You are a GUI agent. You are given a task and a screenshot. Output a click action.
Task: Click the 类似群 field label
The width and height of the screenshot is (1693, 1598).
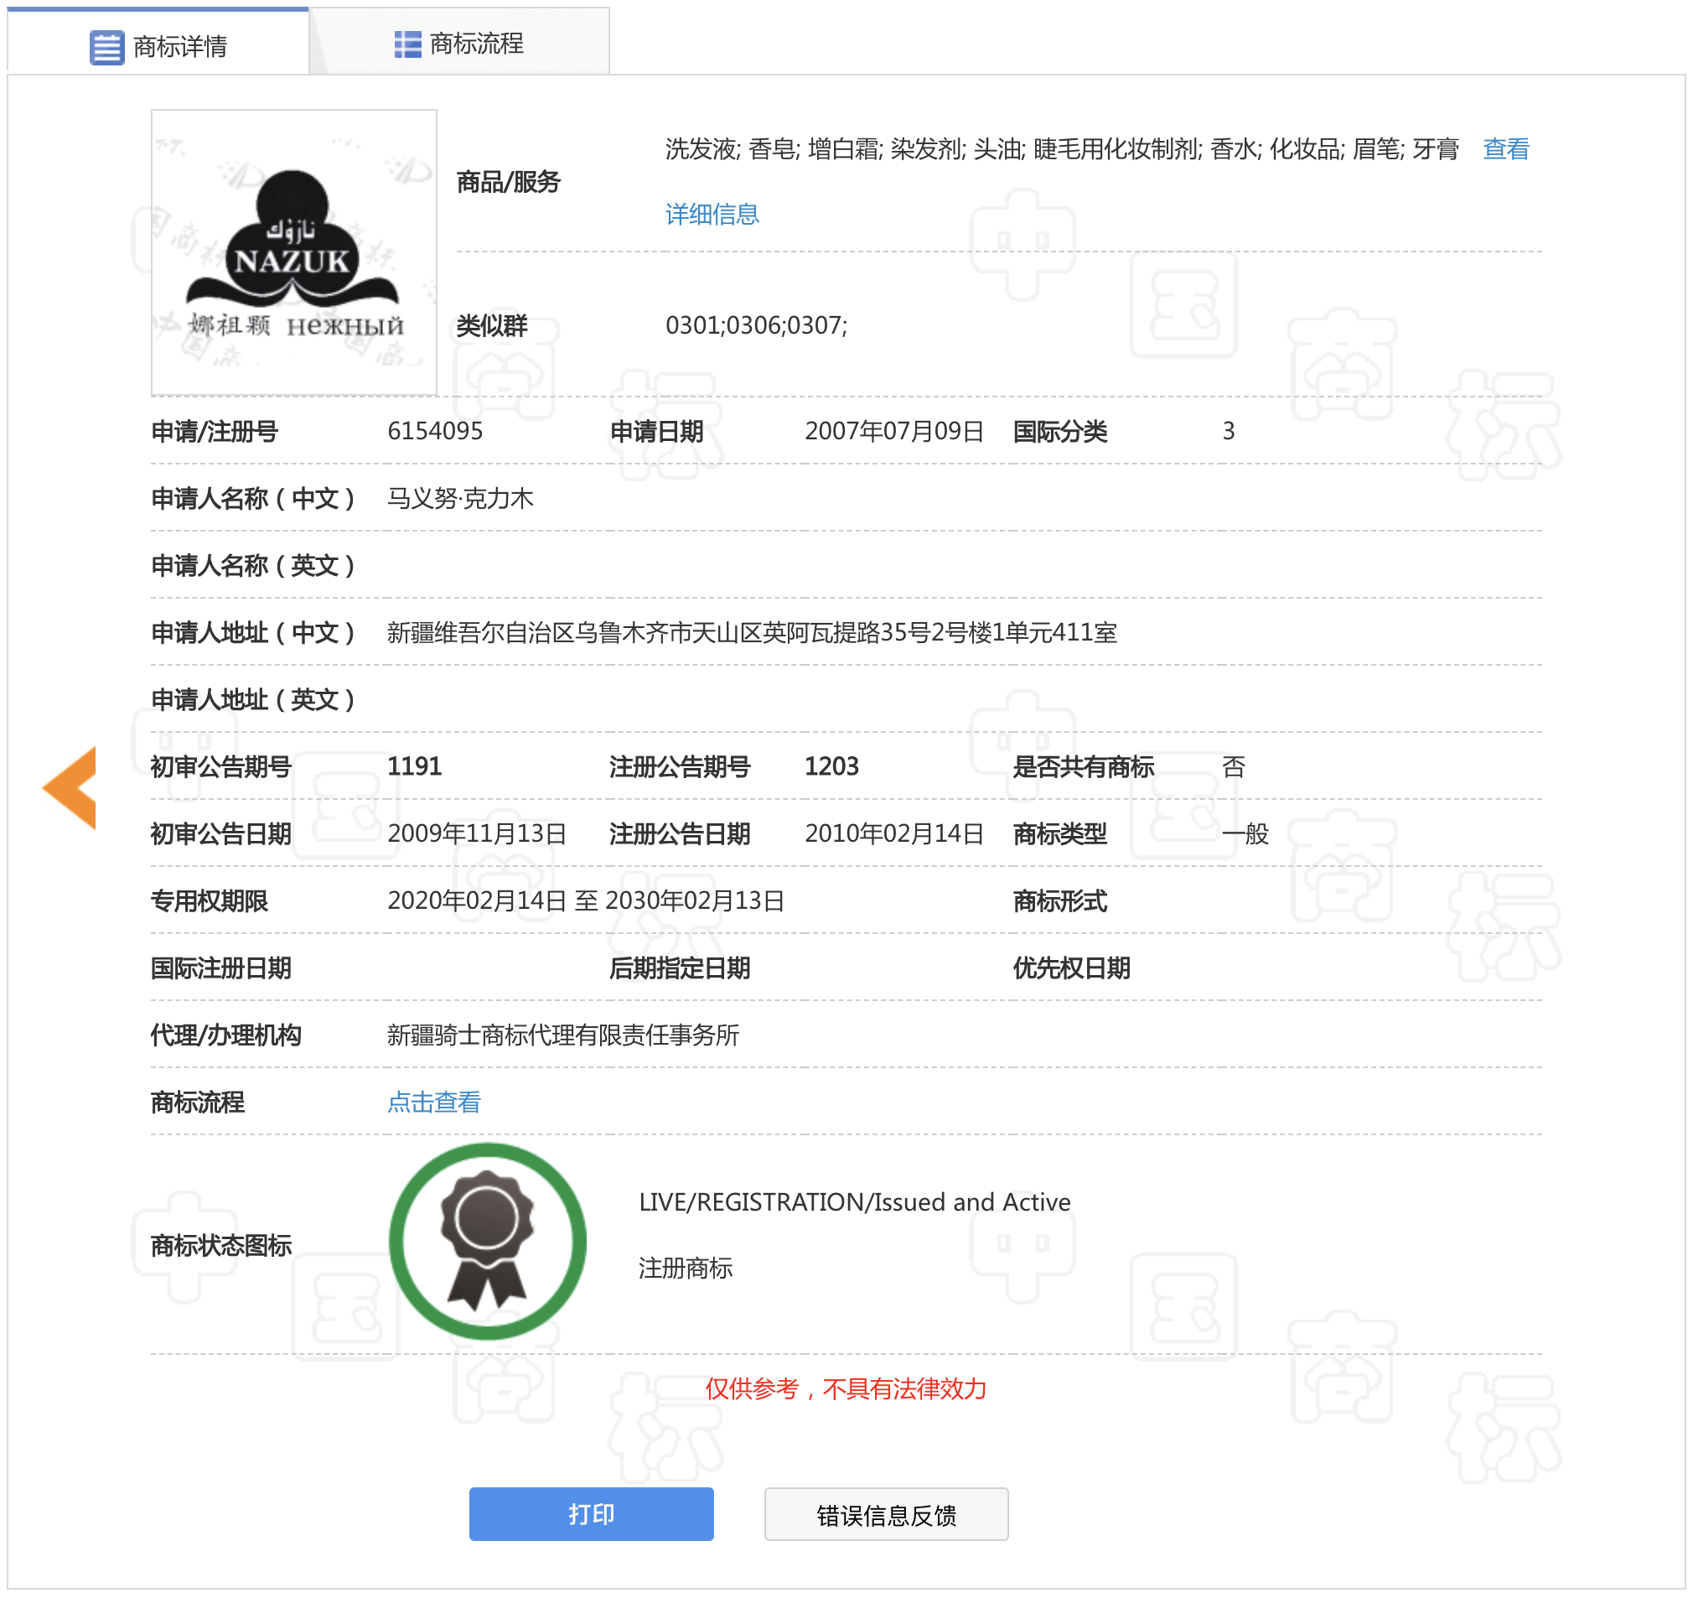pos(491,325)
